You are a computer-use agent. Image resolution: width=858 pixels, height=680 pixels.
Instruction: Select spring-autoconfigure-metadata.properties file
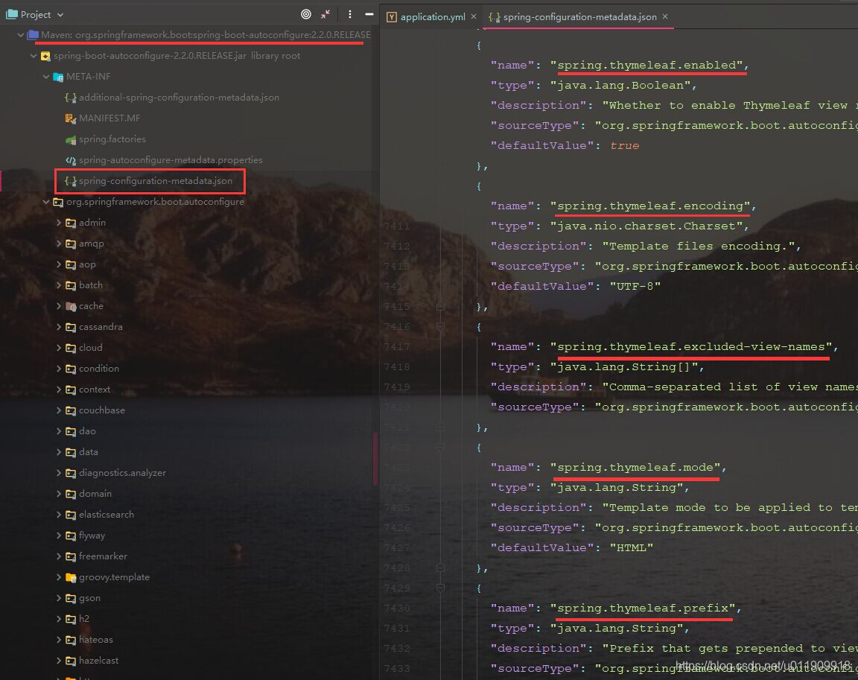171,159
